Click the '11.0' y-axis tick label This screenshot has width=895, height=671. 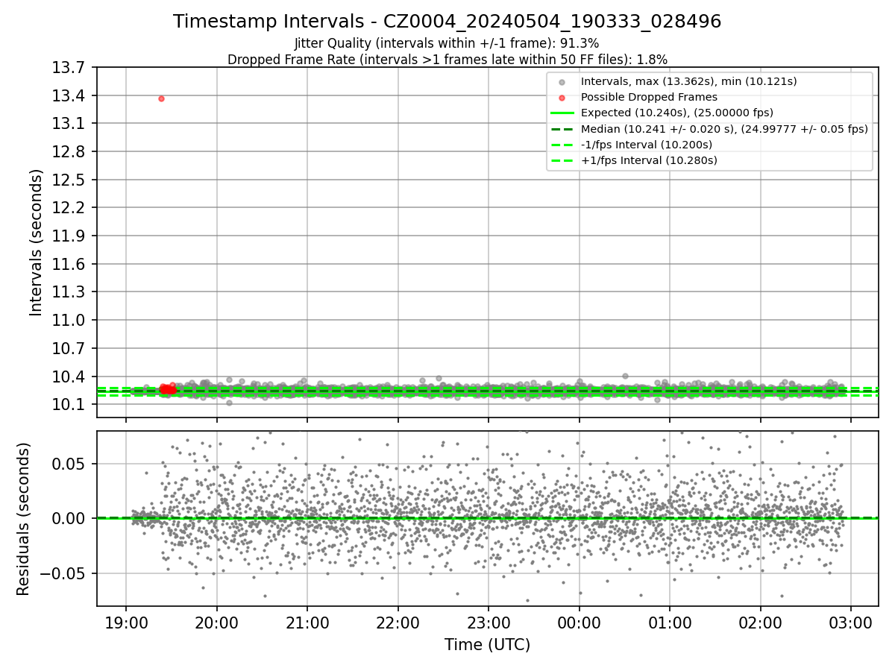[x=69, y=321]
